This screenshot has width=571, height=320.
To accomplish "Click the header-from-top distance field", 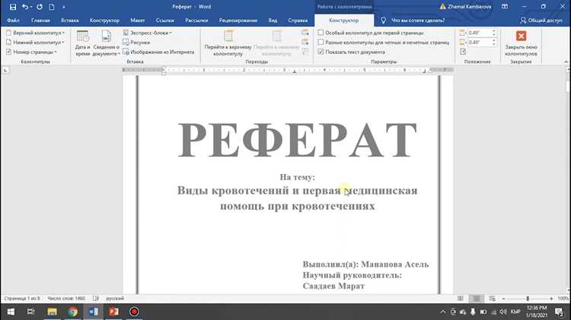I will 479,33.
